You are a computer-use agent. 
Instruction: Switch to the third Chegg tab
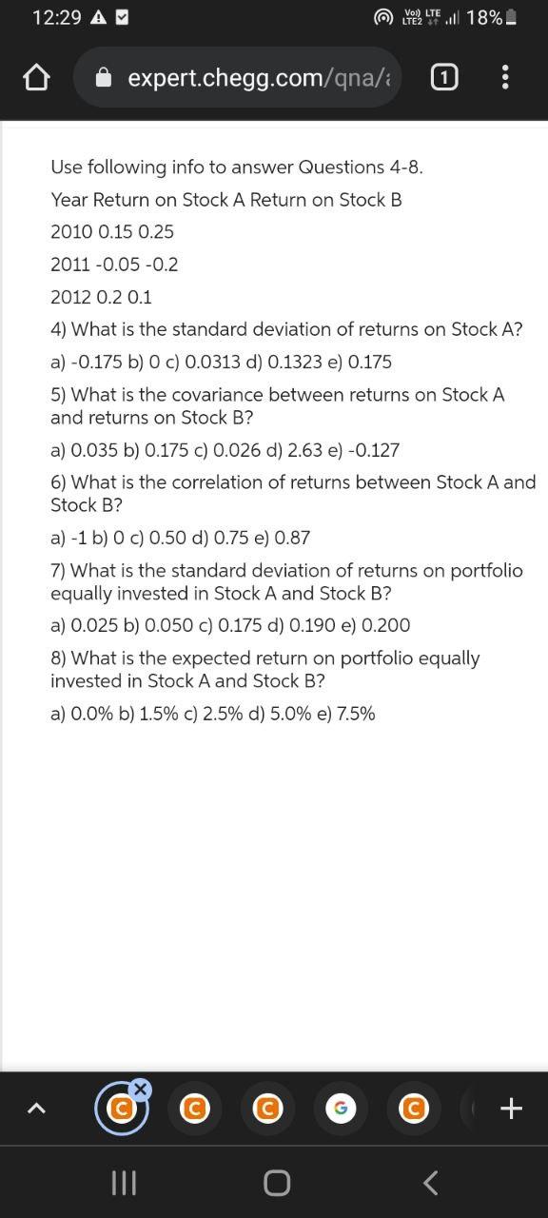(267, 1108)
